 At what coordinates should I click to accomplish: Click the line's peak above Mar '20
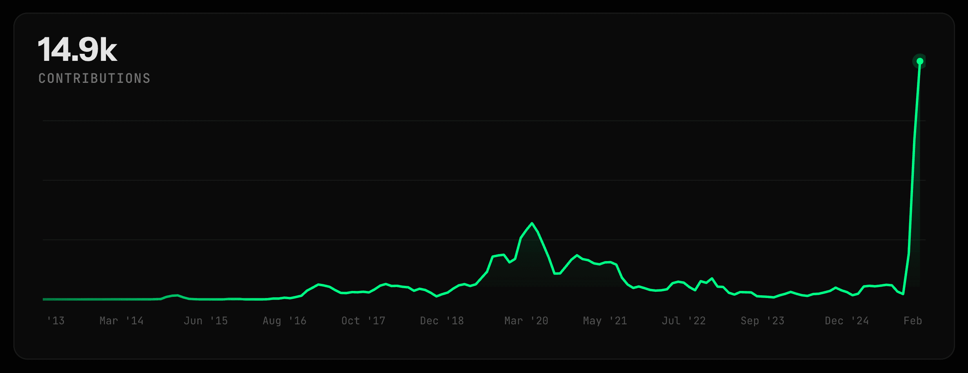532,223
